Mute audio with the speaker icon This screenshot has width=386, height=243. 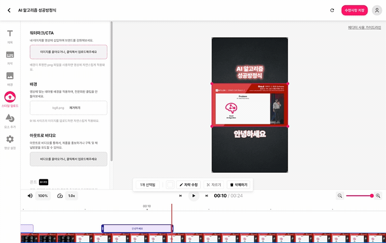pos(30,196)
